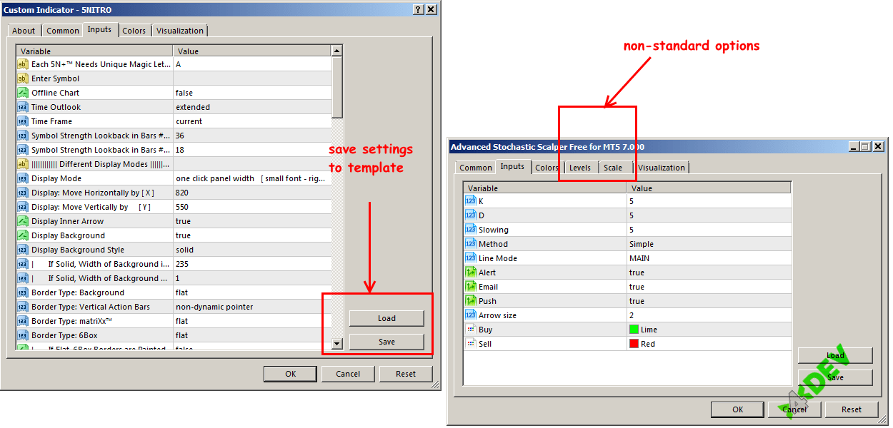Click the value 'Simple' of Method

pos(642,244)
